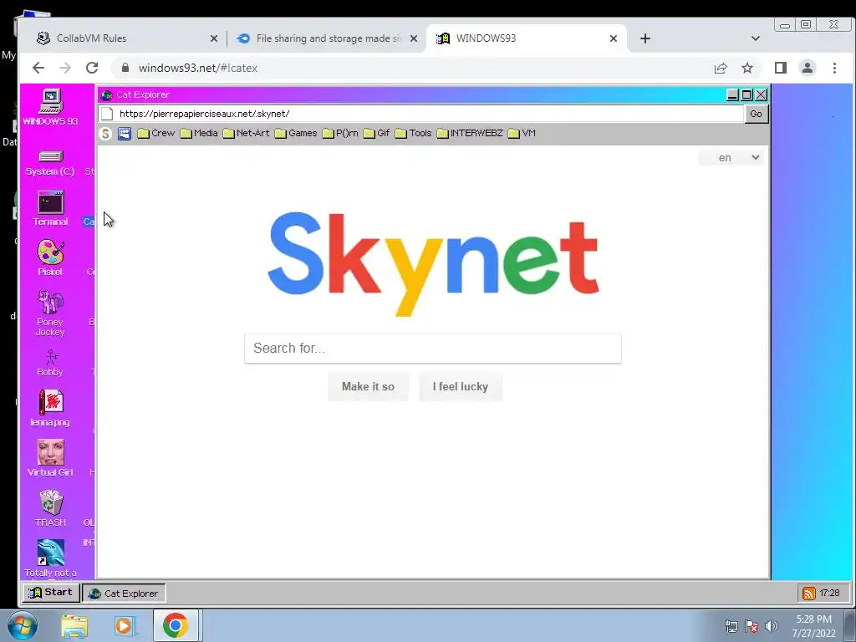
Task: Click the Cat Explorer URL field
Action: (421, 114)
